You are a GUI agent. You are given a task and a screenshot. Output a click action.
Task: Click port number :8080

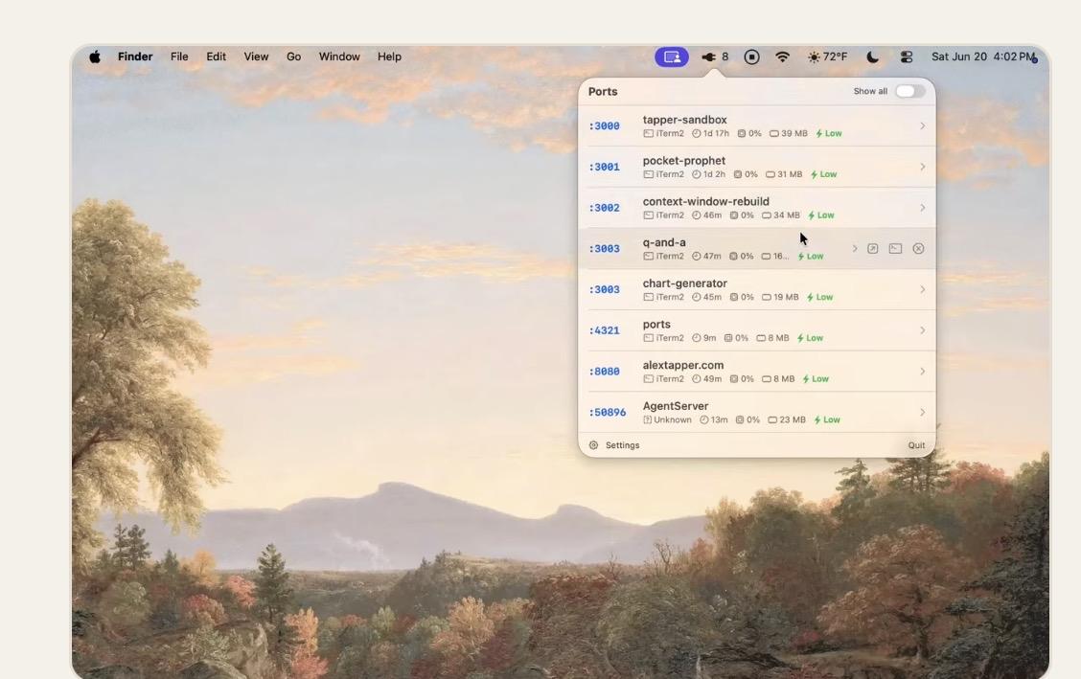click(x=604, y=372)
